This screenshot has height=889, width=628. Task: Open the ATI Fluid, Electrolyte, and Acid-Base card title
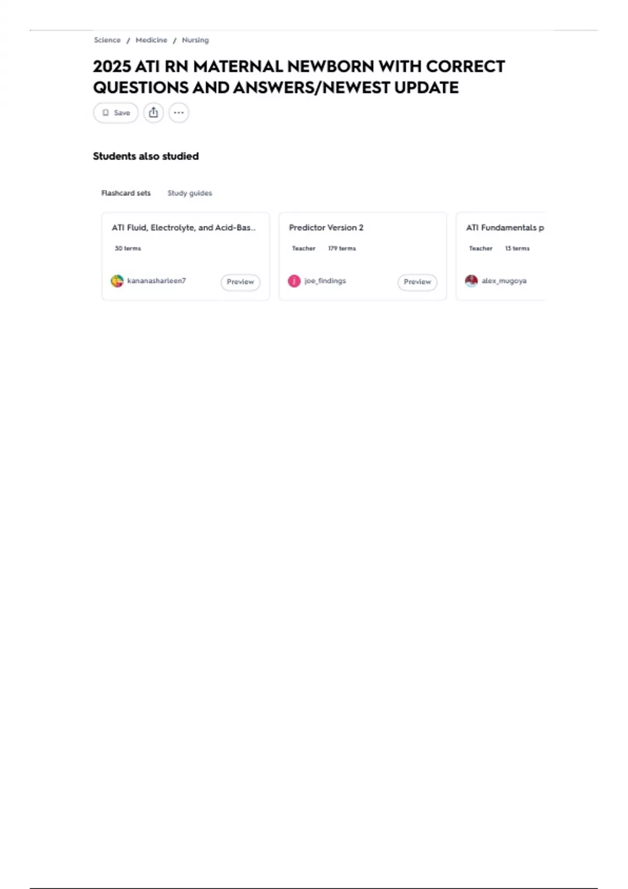[x=183, y=227]
